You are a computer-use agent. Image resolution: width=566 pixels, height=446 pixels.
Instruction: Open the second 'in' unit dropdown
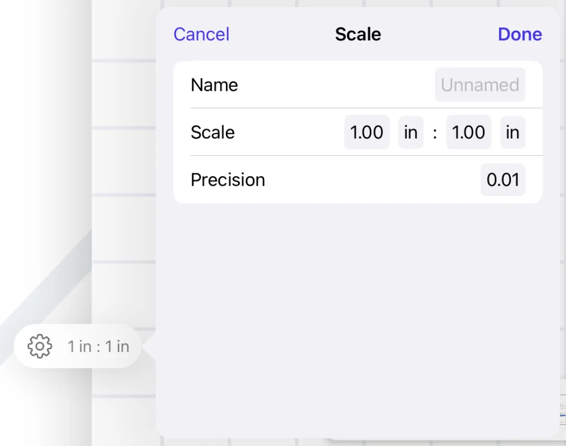[512, 132]
